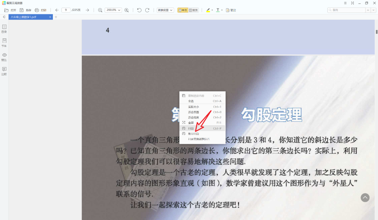
Task: Expand the underline tool dropdown arrow
Action: [x=222, y=10]
